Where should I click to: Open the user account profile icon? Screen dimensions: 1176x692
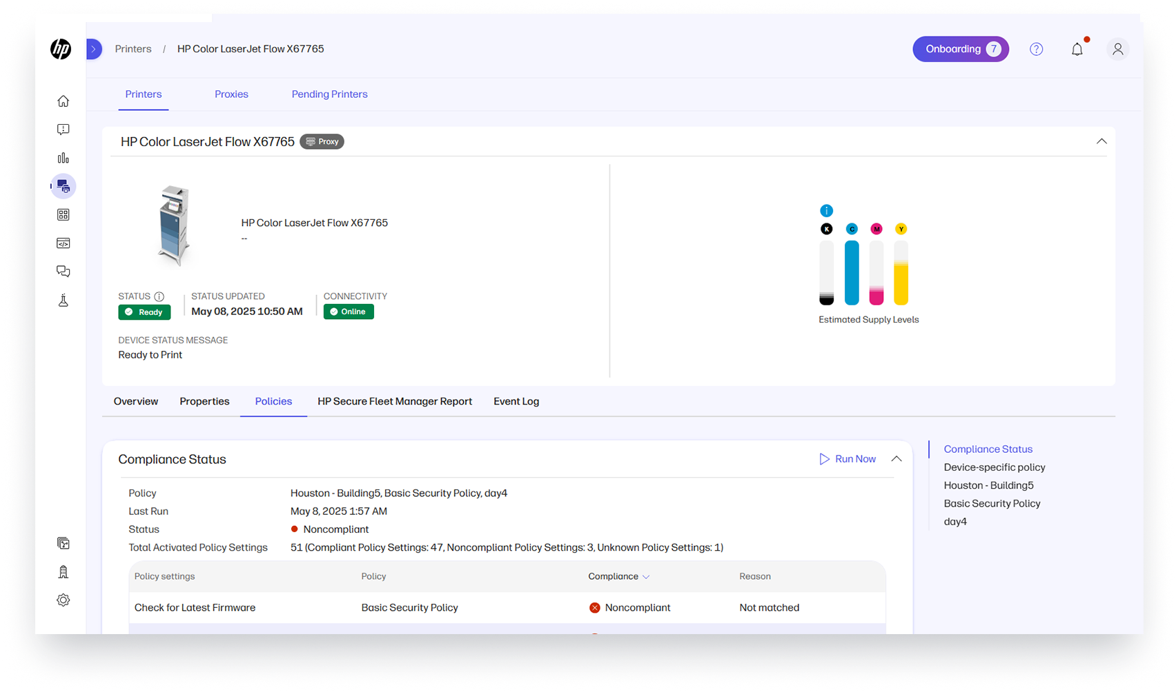pyautogui.click(x=1118, y=49)
